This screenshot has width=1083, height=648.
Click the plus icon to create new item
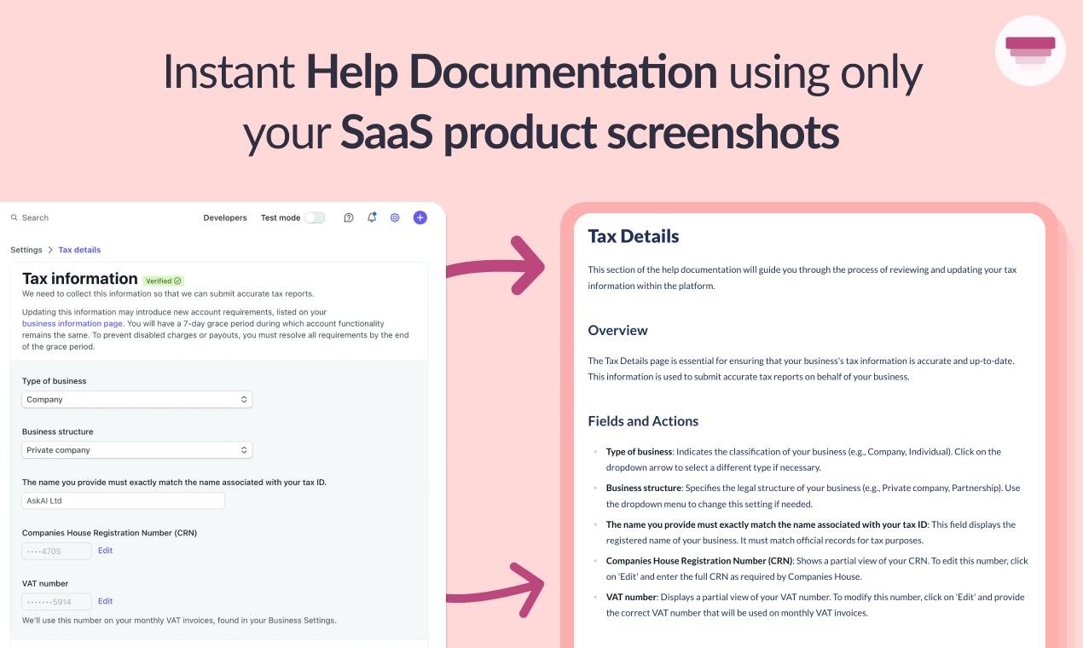419,217
